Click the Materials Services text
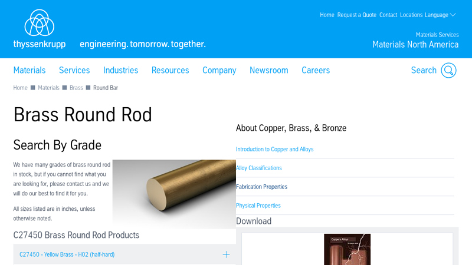The image size is (472, 265). pyautogui.click(x=437, y=35)
